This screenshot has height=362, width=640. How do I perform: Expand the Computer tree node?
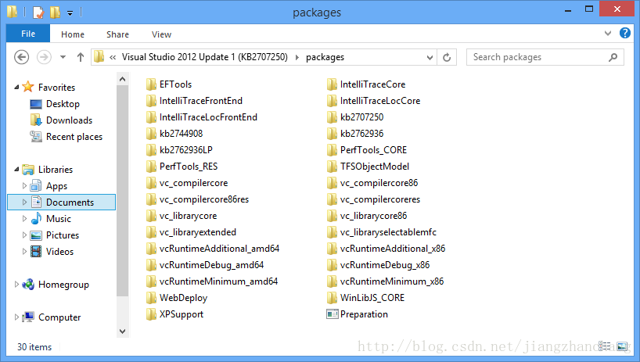click(16, 317)
